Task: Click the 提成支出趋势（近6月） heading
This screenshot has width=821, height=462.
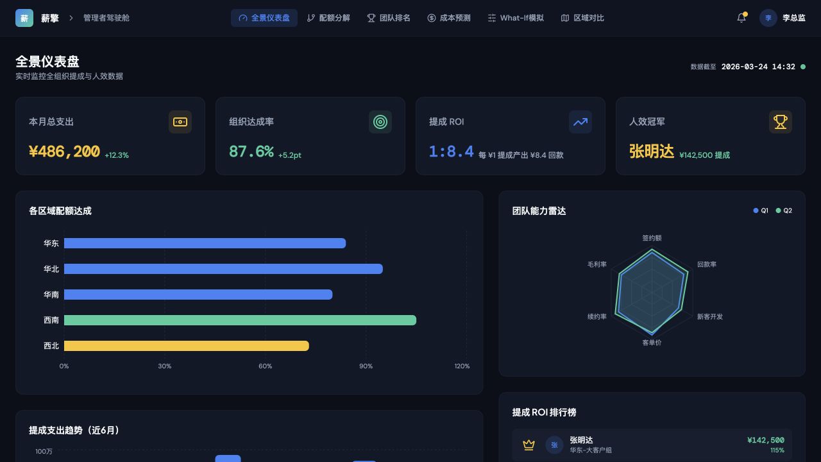Action: click(x=76, y=430)
